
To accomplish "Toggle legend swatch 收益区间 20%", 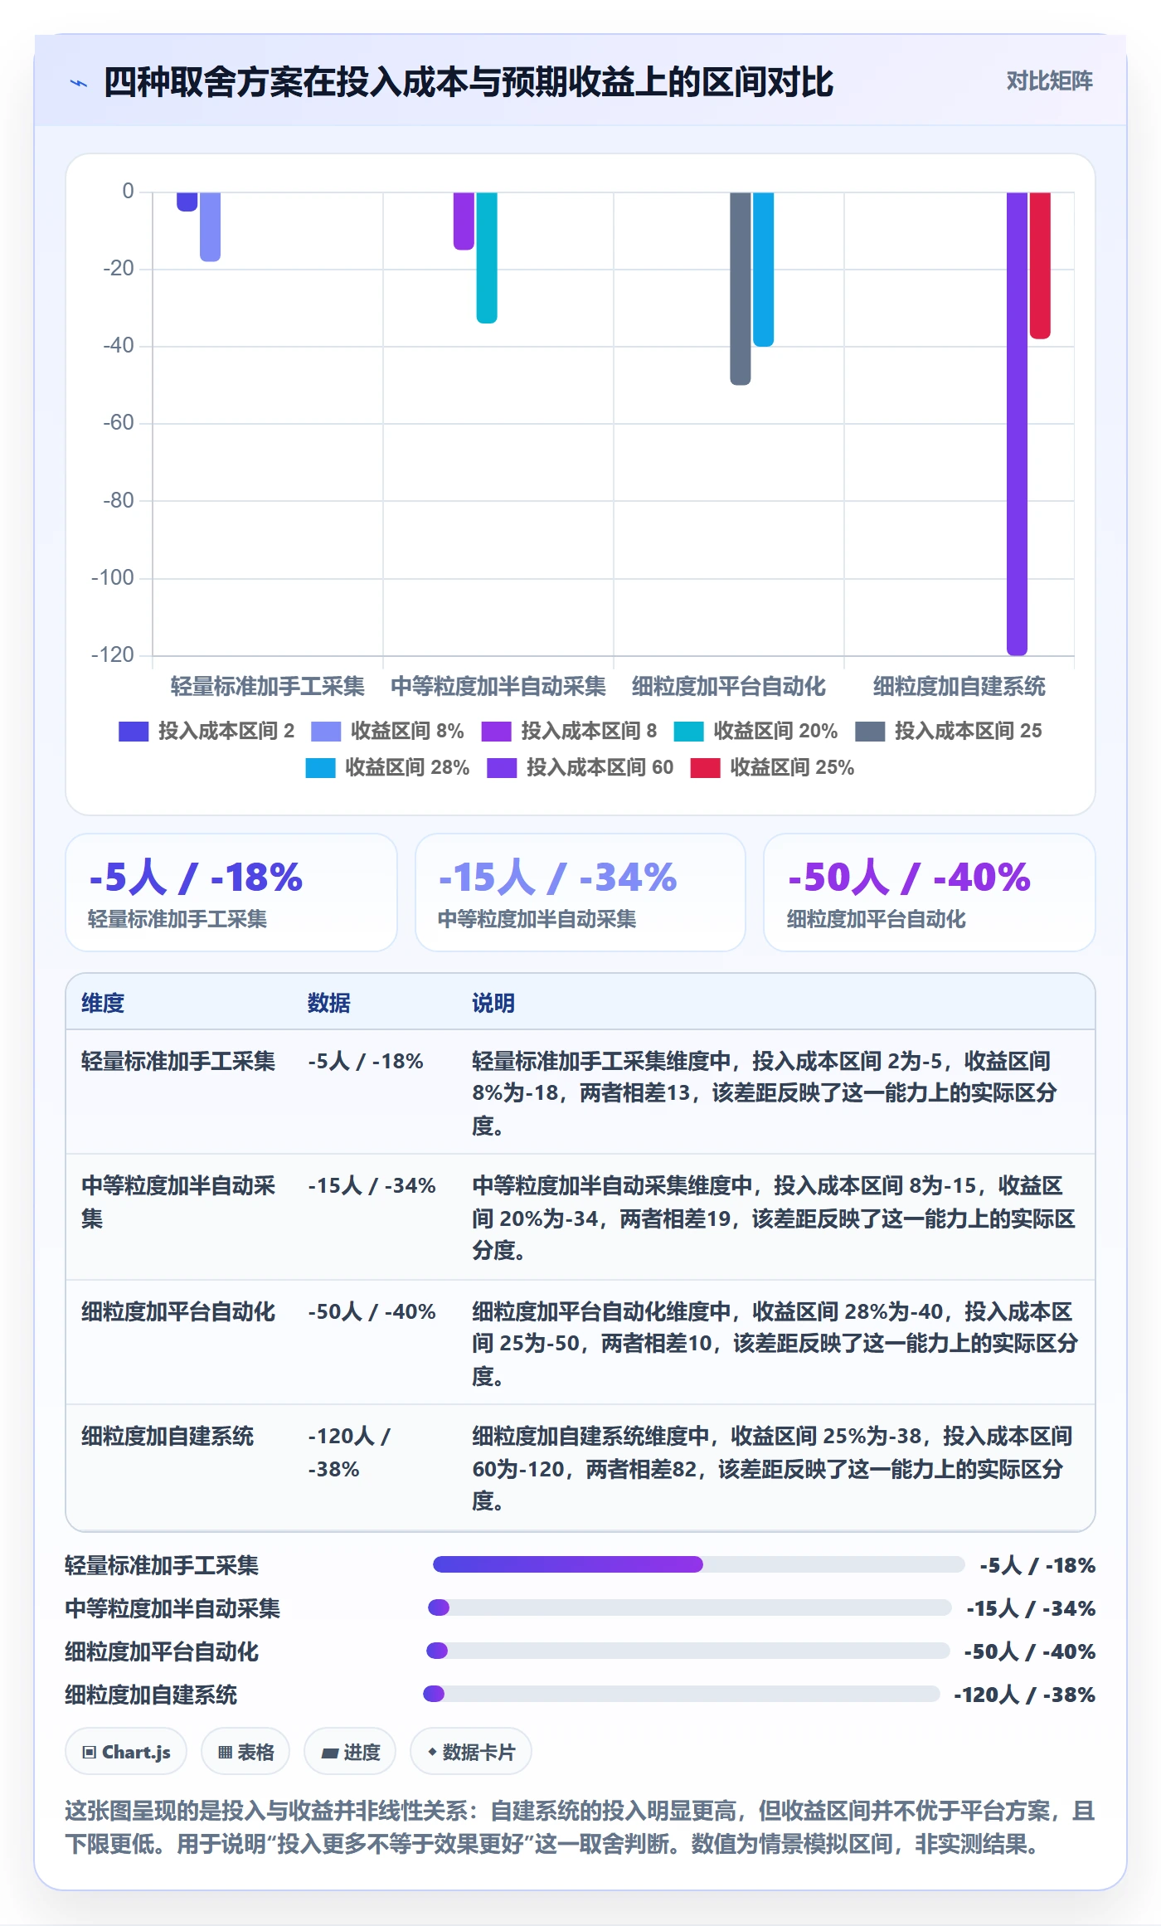I will [x=688, y=731].
